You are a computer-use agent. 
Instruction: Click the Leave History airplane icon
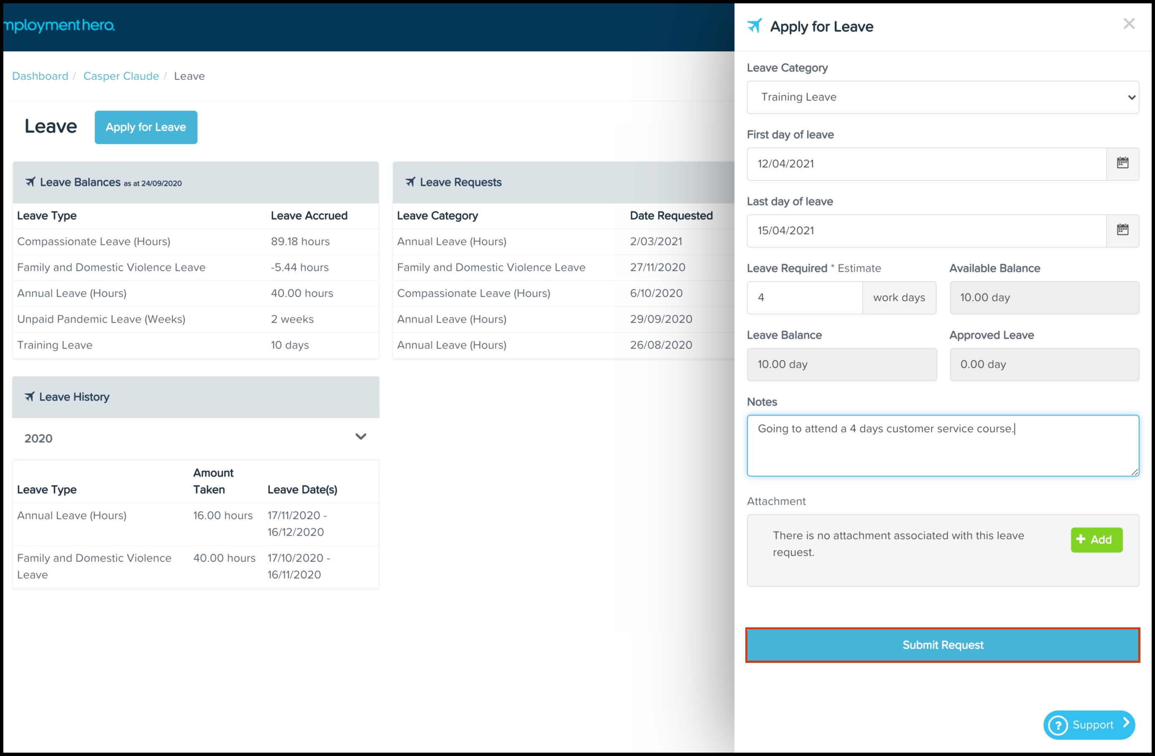point(30,397)
